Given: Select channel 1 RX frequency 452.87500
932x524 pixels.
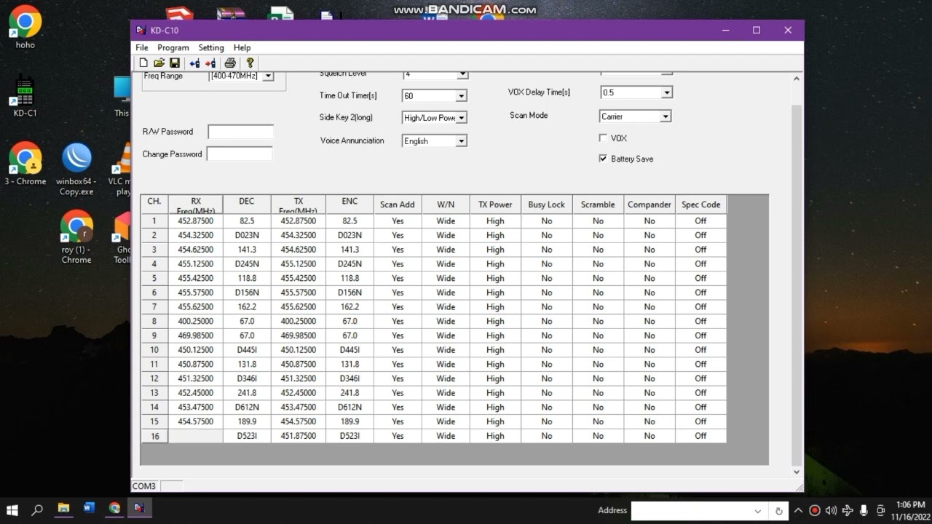Looking at the screenshot, I should 195,221.
